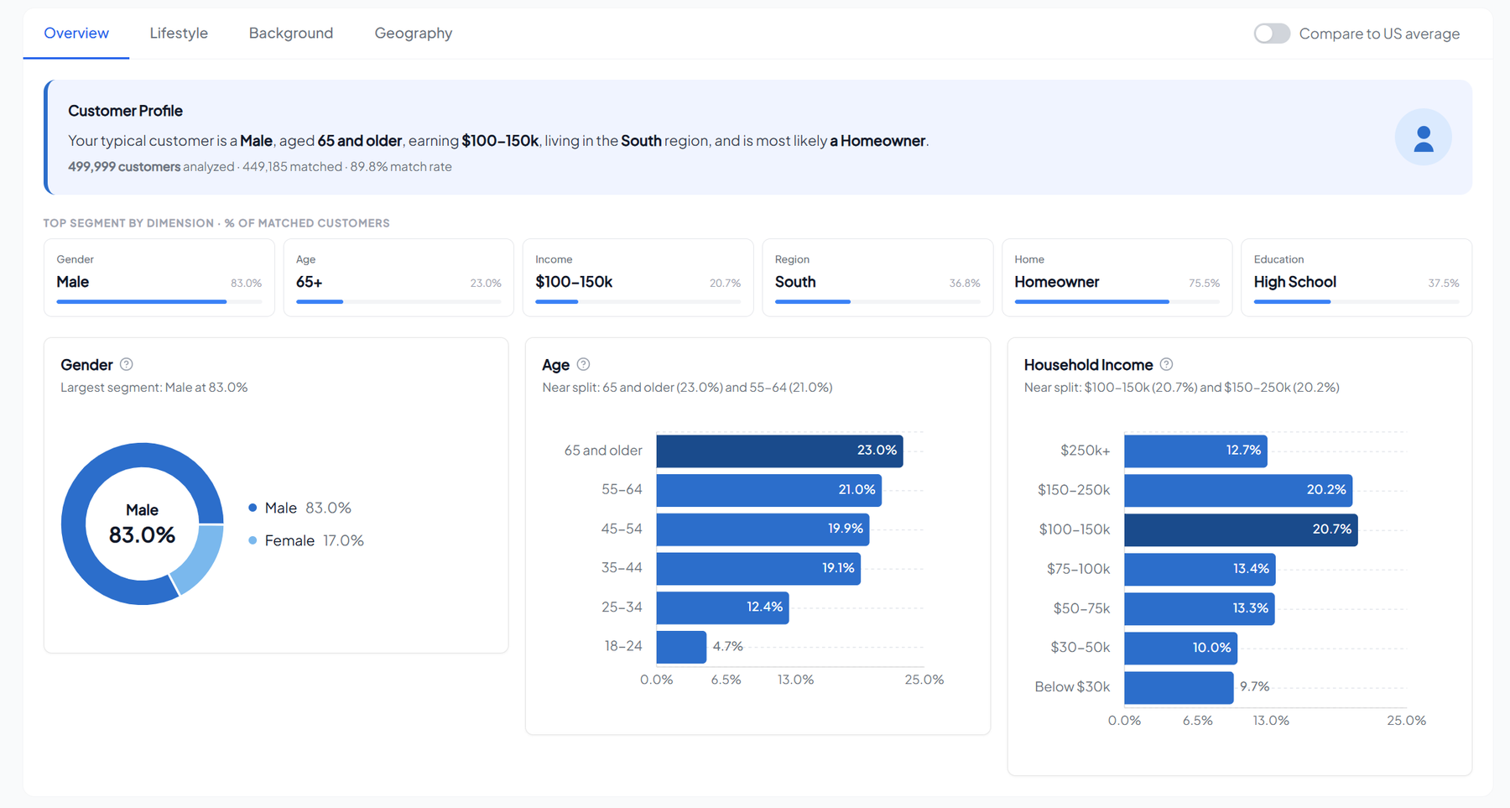This screenshot has width=1510, height=808.
Task: Click the 'Customer Profile' heading
Action: click(125, 111)
